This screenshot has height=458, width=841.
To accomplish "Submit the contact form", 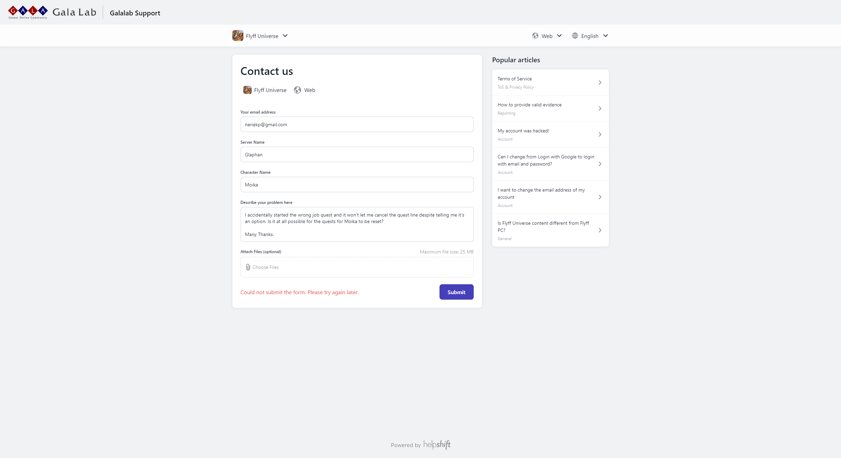I will [456, 292].
